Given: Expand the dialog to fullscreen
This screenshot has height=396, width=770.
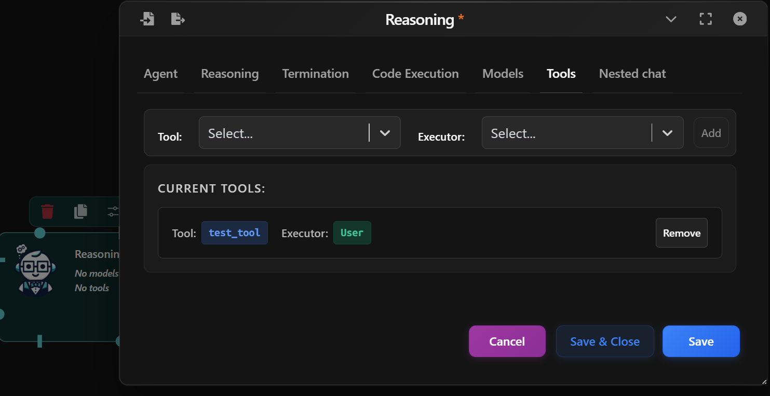Looking at the screenshot, I should coord(705,19).
